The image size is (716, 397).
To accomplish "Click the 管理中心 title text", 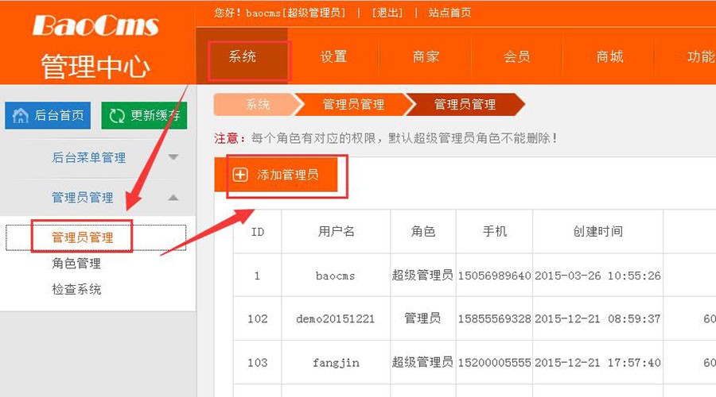I will [95, 67].
